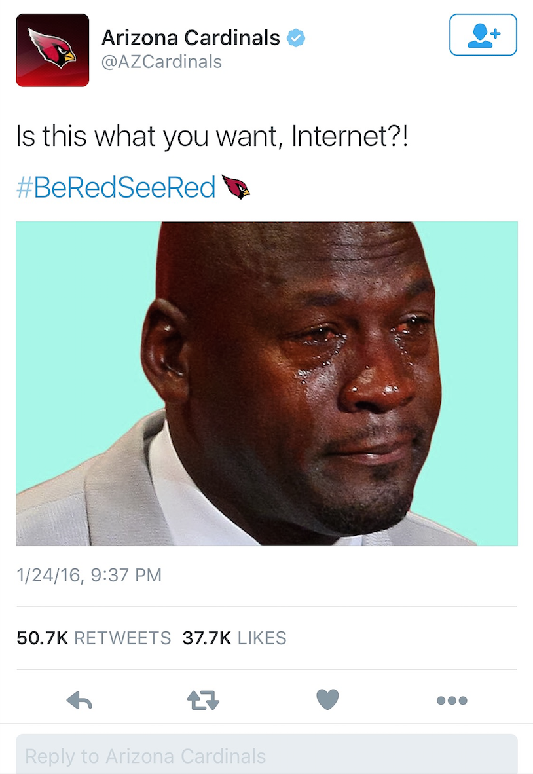Click the RETWEETS label
Screen dimensions: 533x774
[x=122, y=638]
